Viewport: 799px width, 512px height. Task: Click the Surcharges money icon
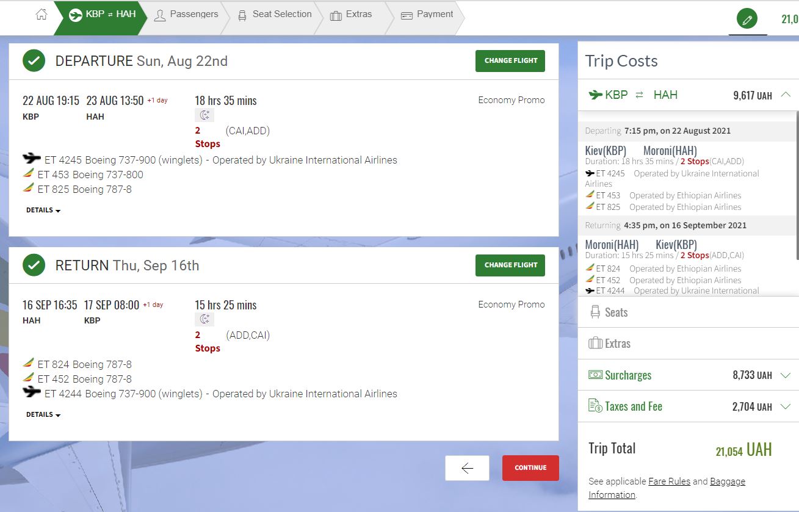click(595, 375)
